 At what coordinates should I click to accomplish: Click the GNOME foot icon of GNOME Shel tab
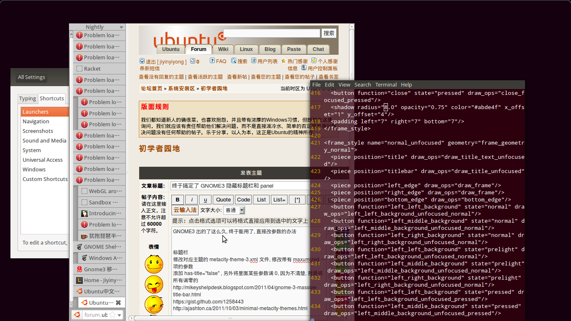point(79,247)
